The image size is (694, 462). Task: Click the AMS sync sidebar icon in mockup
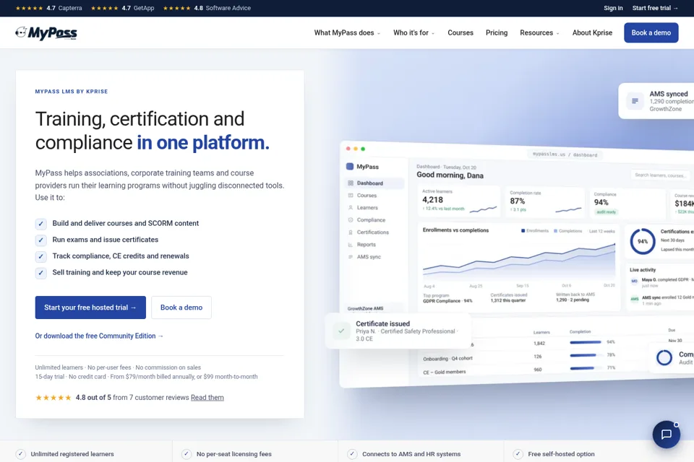[x=351, y=257]
